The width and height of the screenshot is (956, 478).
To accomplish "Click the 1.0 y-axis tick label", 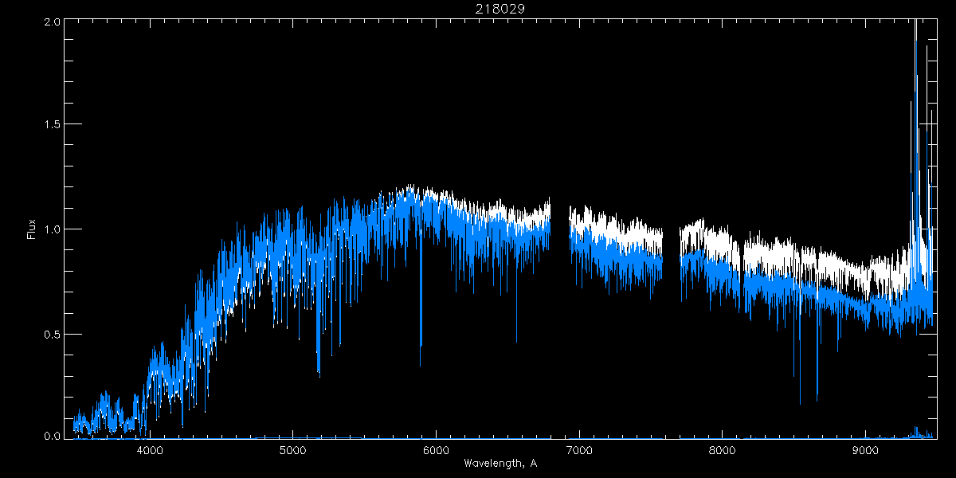I will (51, 229).
